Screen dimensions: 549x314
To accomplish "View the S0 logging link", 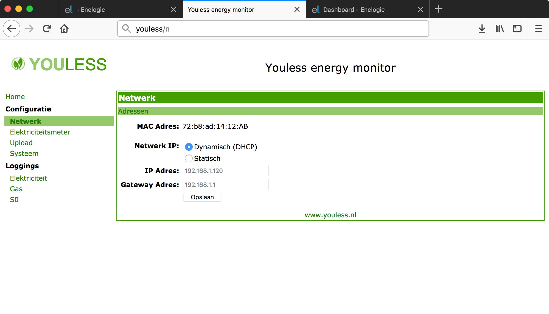I will [x=14, y=200].
